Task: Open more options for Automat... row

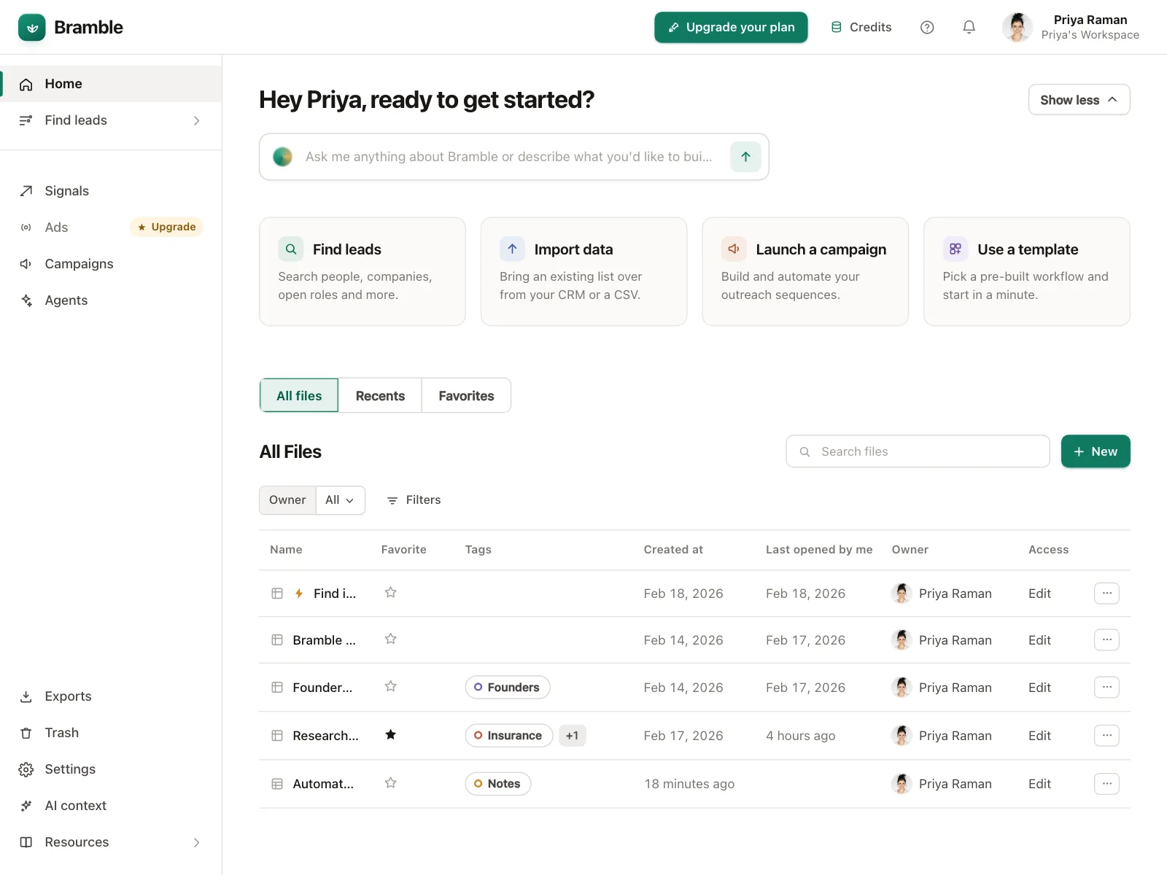Action: 1106,784
